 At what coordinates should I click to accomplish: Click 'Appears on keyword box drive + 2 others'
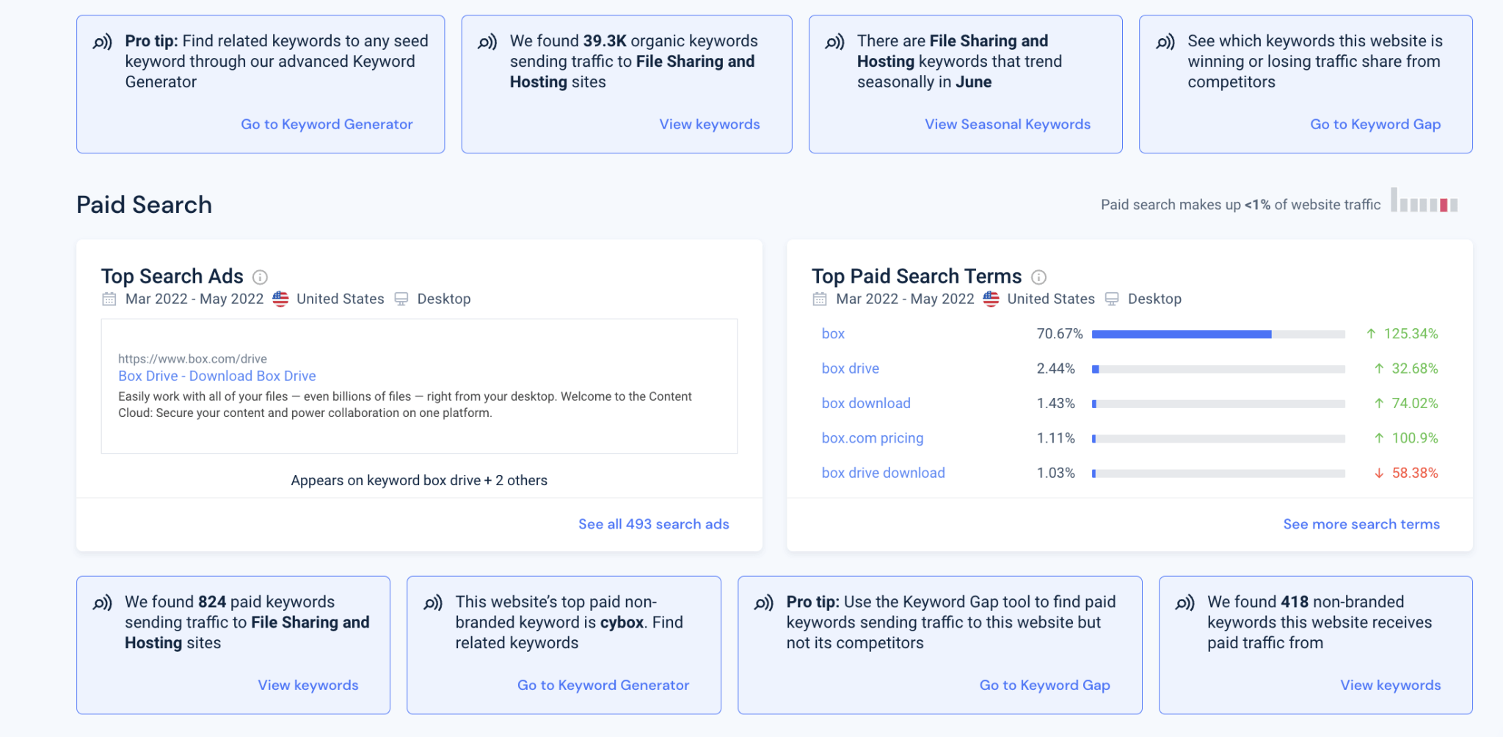pos(419,480)
